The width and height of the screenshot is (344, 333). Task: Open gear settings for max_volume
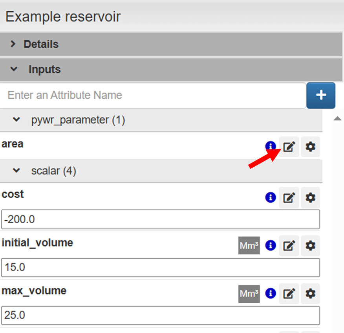311,293
